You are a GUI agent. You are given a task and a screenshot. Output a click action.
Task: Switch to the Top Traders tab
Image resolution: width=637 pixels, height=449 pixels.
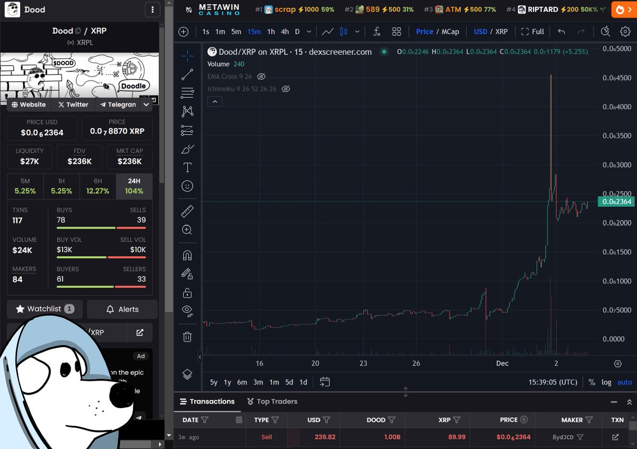point(272,401)
